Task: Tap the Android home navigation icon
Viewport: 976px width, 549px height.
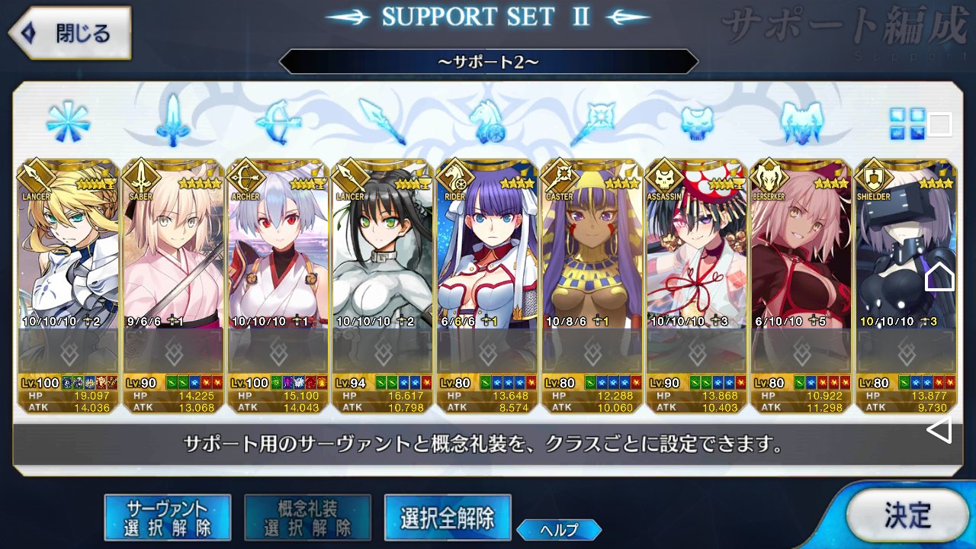Action: (939, 276)
